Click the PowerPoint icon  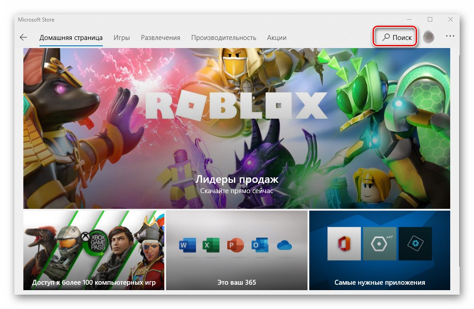point(235,245)
